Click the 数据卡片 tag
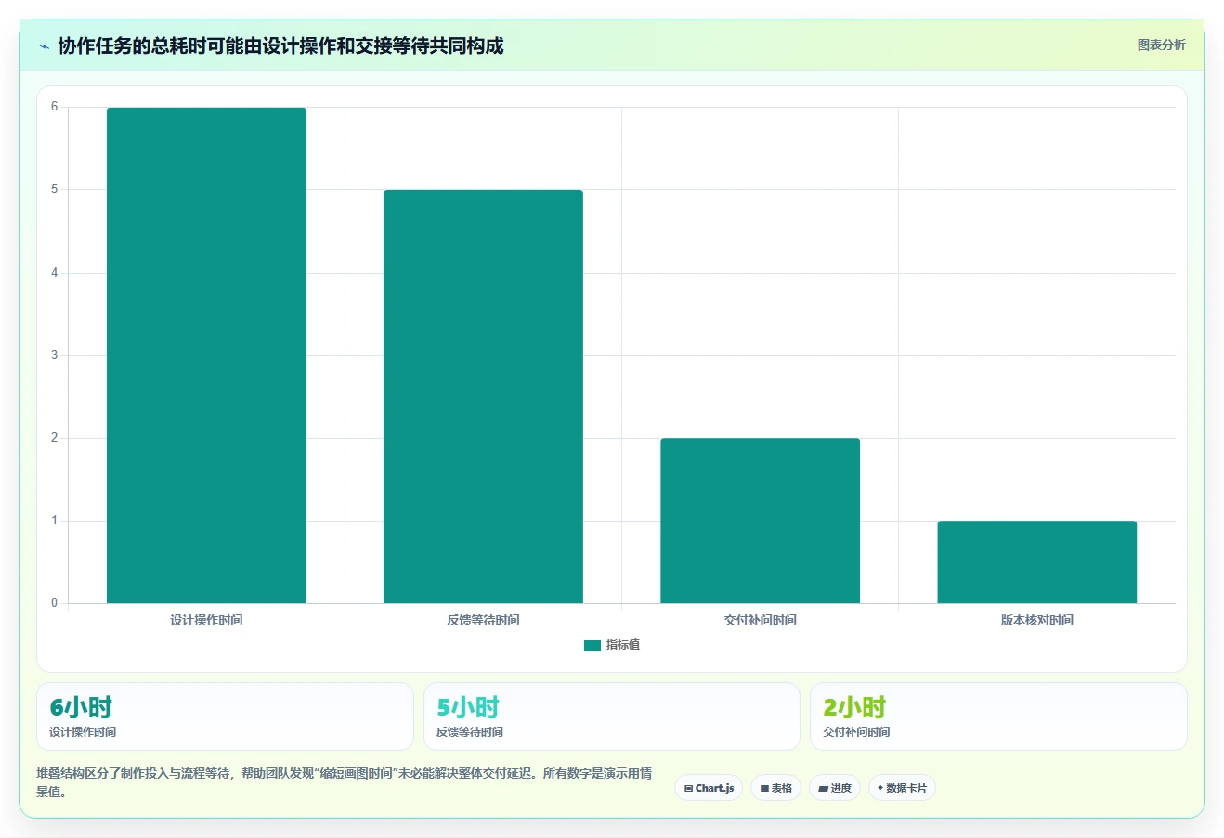The width and height of the screenshot is (1224, 838). tap(902, 788)
